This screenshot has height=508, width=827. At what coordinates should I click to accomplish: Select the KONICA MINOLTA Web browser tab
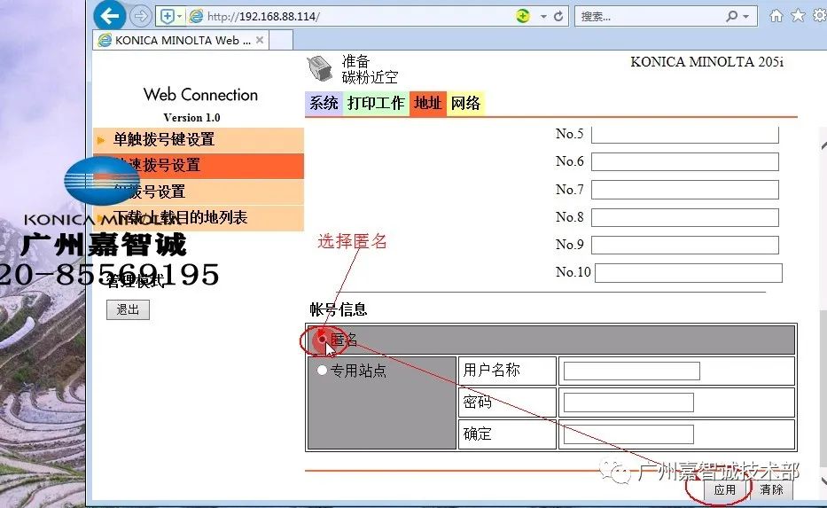[180, 40]
